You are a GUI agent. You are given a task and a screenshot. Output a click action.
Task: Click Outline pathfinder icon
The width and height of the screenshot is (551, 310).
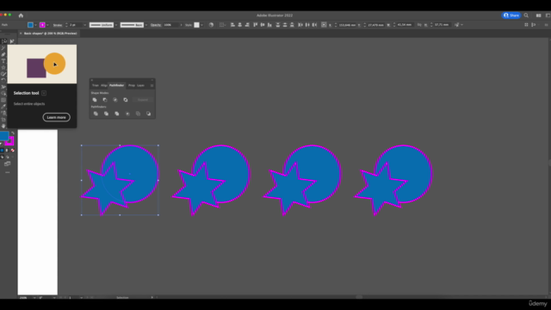138,114
